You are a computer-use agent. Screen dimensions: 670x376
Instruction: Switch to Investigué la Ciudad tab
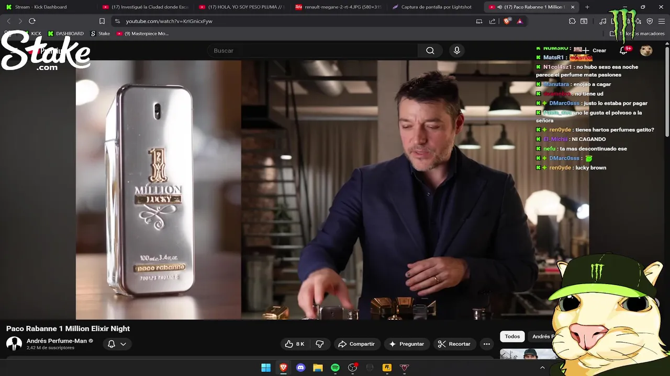145,7
